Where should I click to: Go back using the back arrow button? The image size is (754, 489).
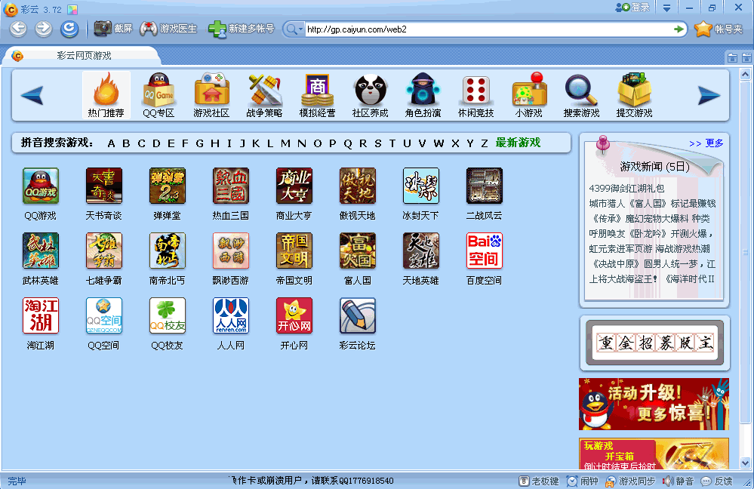pyautogui.click(x=19, y=29)
